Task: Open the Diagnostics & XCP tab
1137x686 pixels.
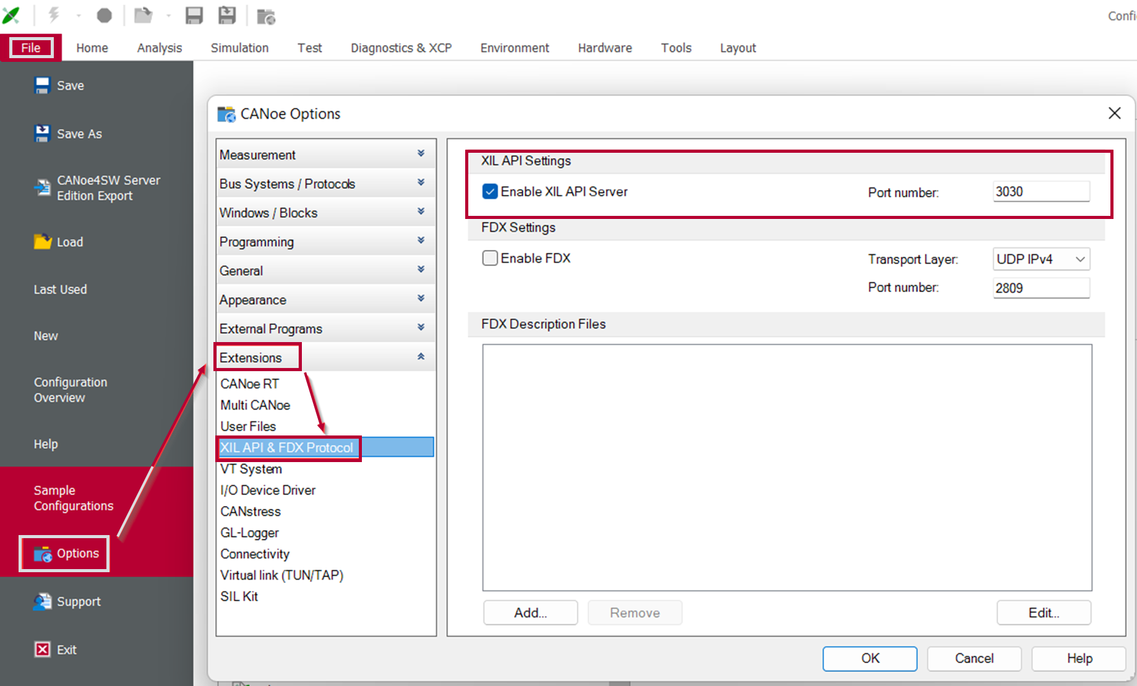Action: pos(401,48)
